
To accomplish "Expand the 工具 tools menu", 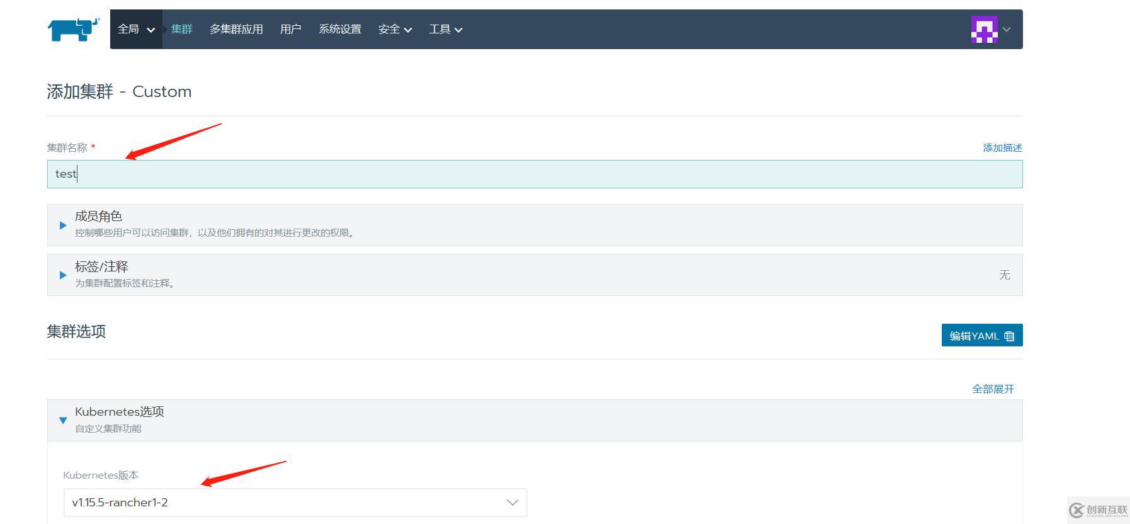I will point(446,29).
